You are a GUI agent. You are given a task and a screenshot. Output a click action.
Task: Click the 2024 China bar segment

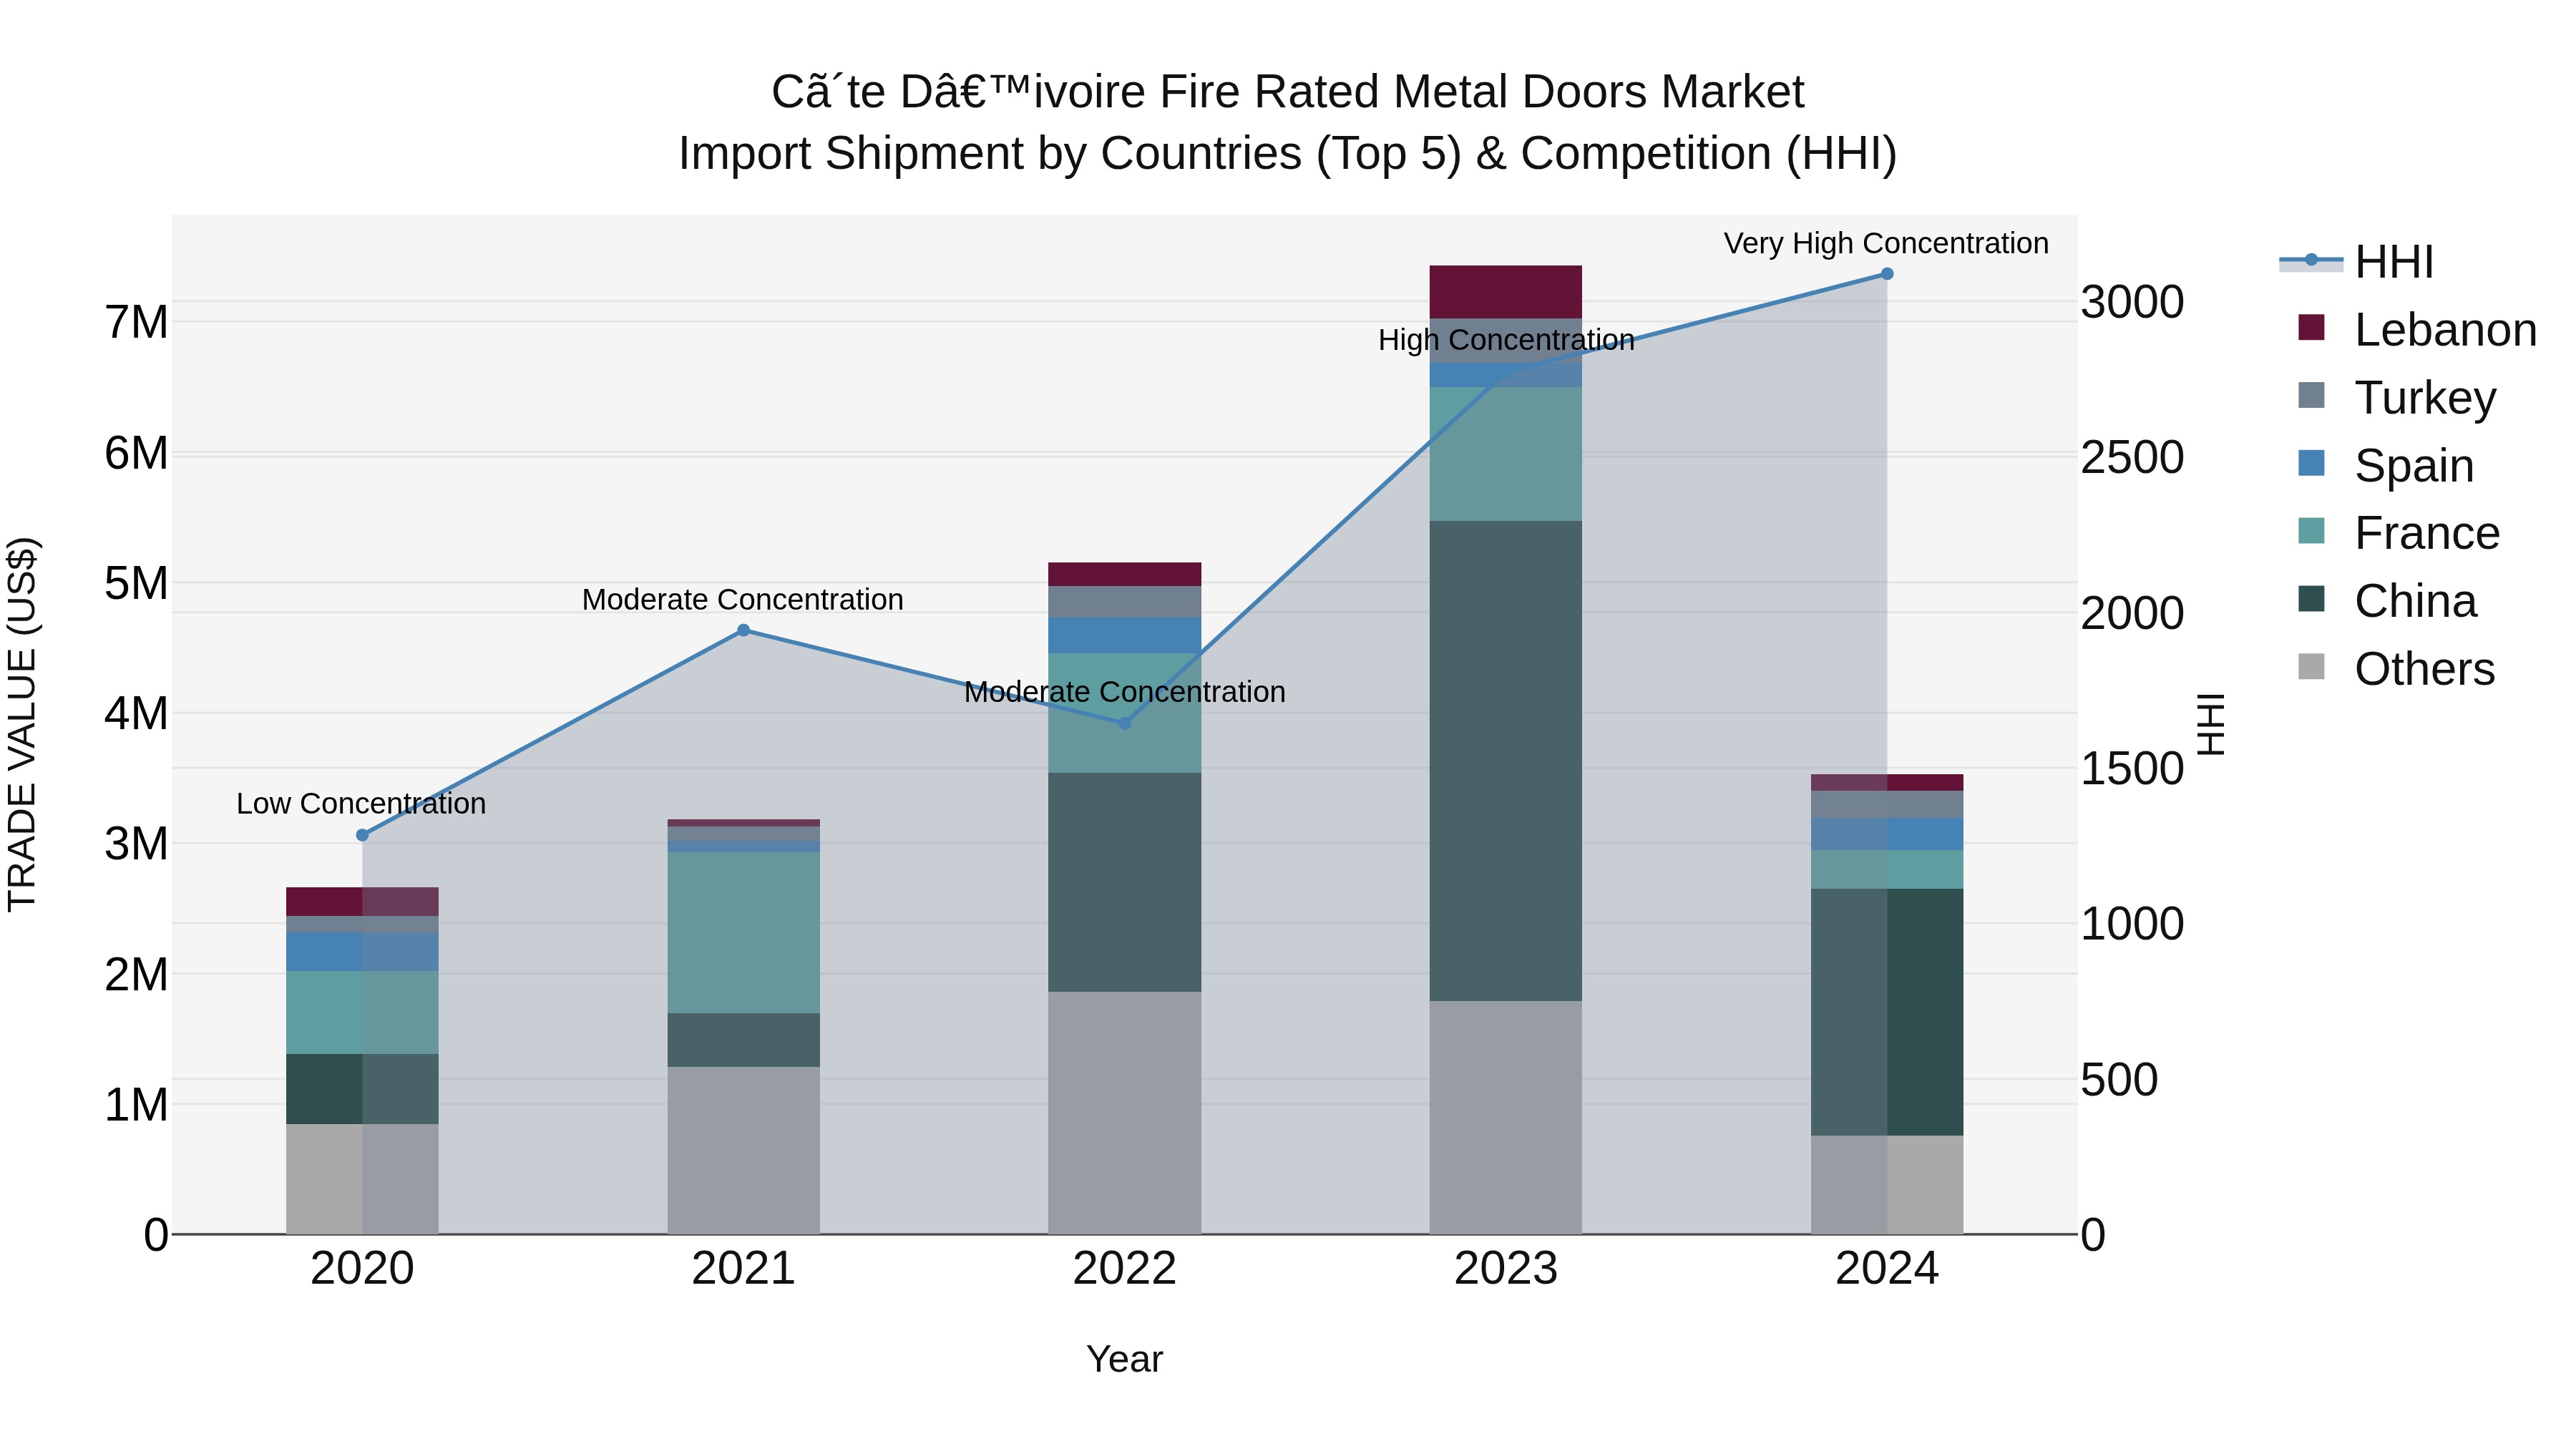[x=1887, y=1012]
